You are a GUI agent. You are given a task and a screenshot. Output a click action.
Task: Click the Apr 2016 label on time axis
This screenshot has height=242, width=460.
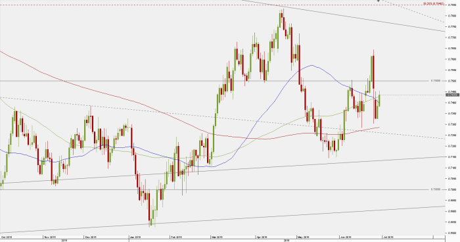262,237
